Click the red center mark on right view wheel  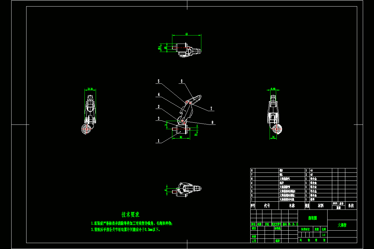276,129
